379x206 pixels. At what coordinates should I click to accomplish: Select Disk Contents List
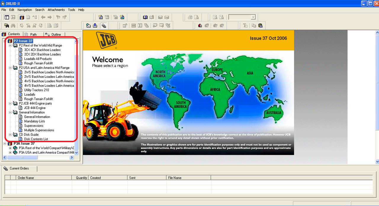coord(36,139)
